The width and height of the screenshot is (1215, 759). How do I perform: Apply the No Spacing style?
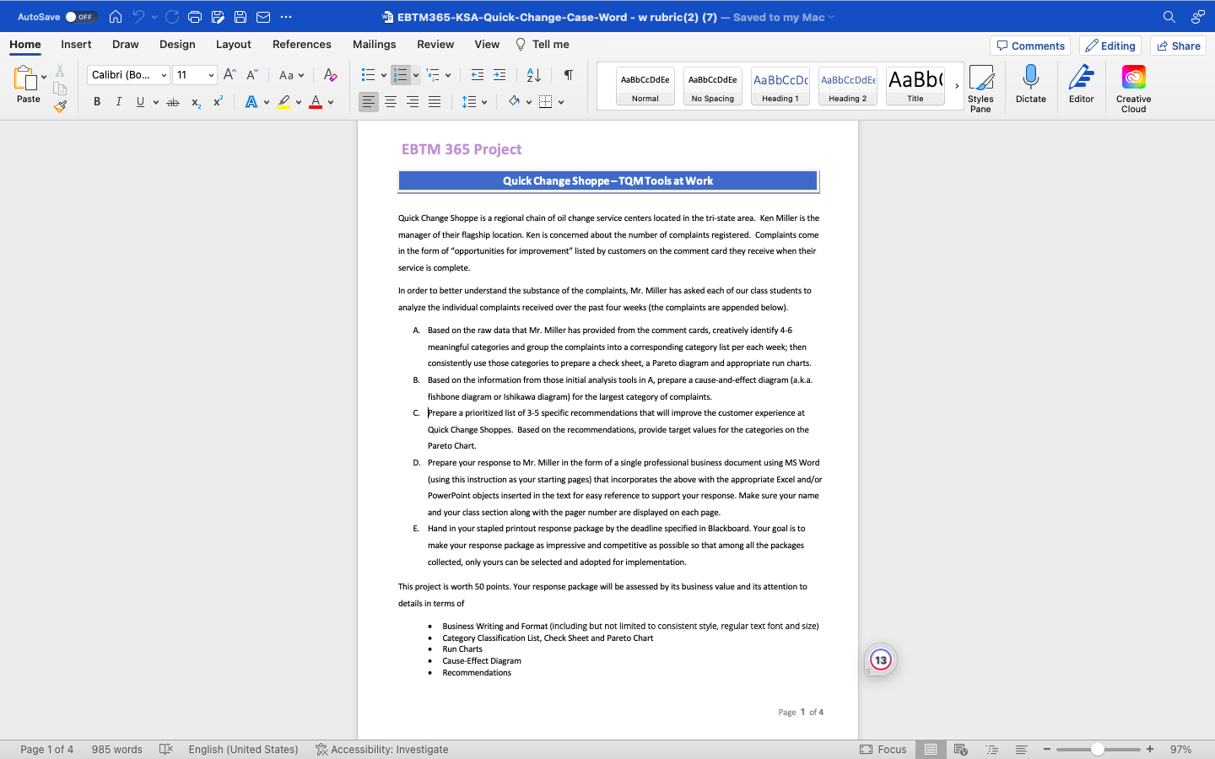click(x=713, y=86)
